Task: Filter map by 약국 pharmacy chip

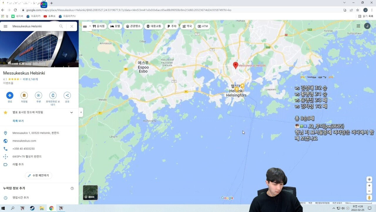Action: 187,26
